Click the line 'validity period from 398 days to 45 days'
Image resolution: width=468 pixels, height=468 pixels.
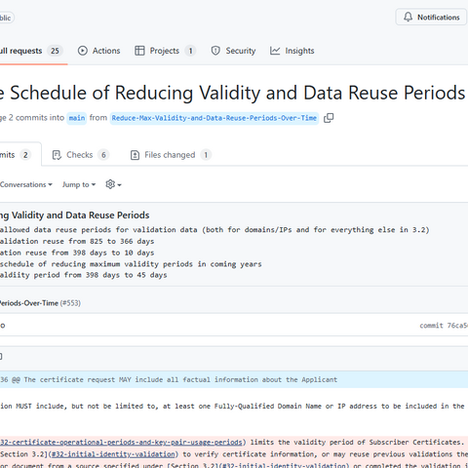point(83,275)
